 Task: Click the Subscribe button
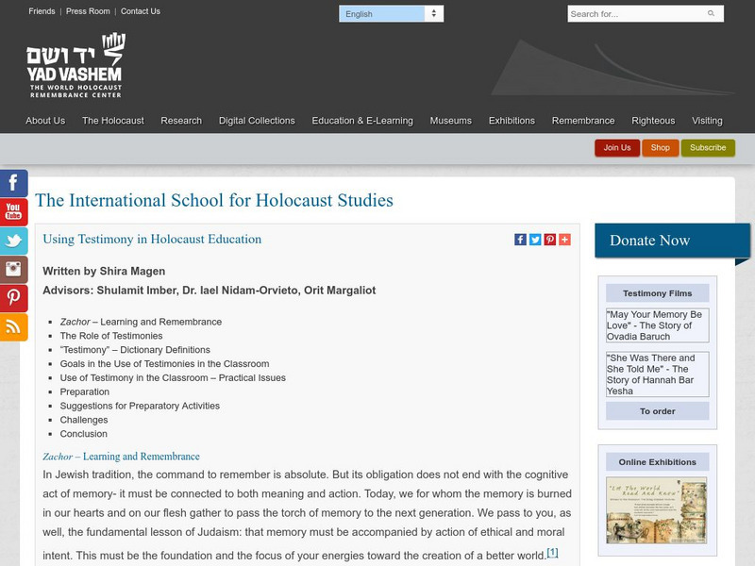(x=708, y=148)
